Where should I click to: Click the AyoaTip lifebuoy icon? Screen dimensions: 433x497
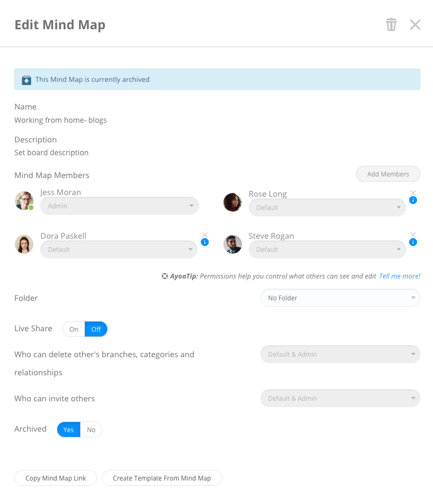(x=164, y=276)
